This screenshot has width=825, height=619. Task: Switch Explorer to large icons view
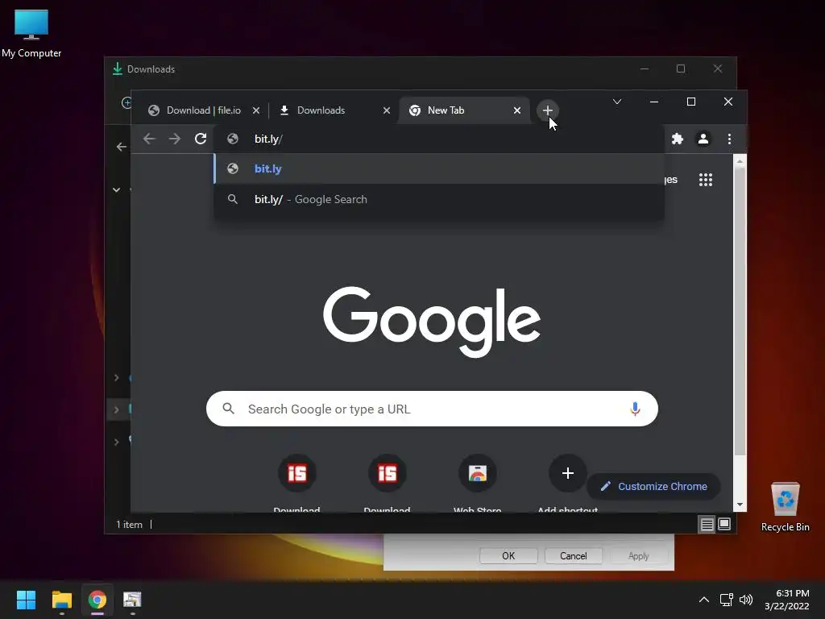coord(724,524)
